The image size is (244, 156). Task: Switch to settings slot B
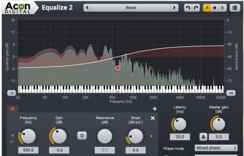click(222, 7)
